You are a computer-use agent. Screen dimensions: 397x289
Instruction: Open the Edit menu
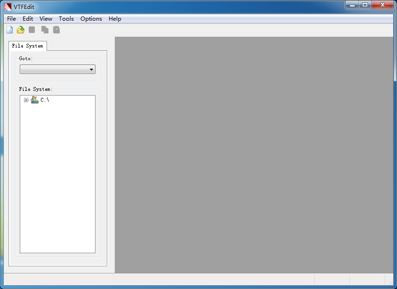click(x=28, y=19)
